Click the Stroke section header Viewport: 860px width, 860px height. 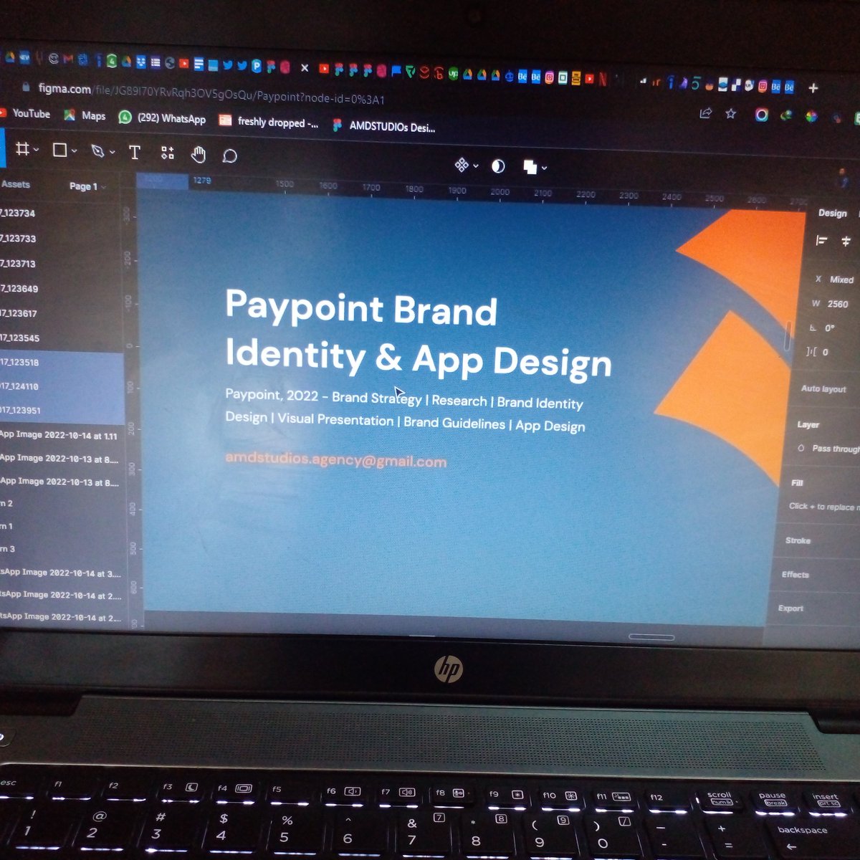point(798,540)
